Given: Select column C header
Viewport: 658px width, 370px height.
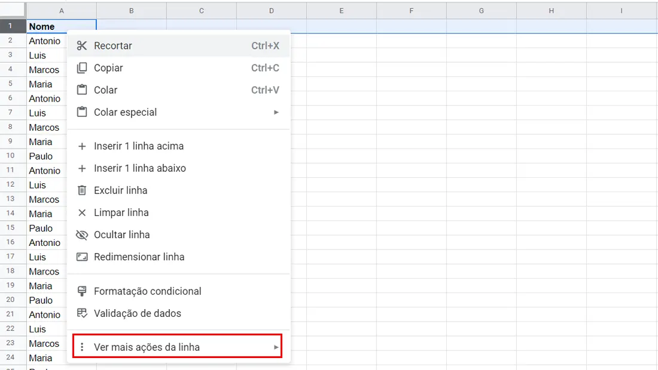Looking at the screenshot, I should 202,11.
